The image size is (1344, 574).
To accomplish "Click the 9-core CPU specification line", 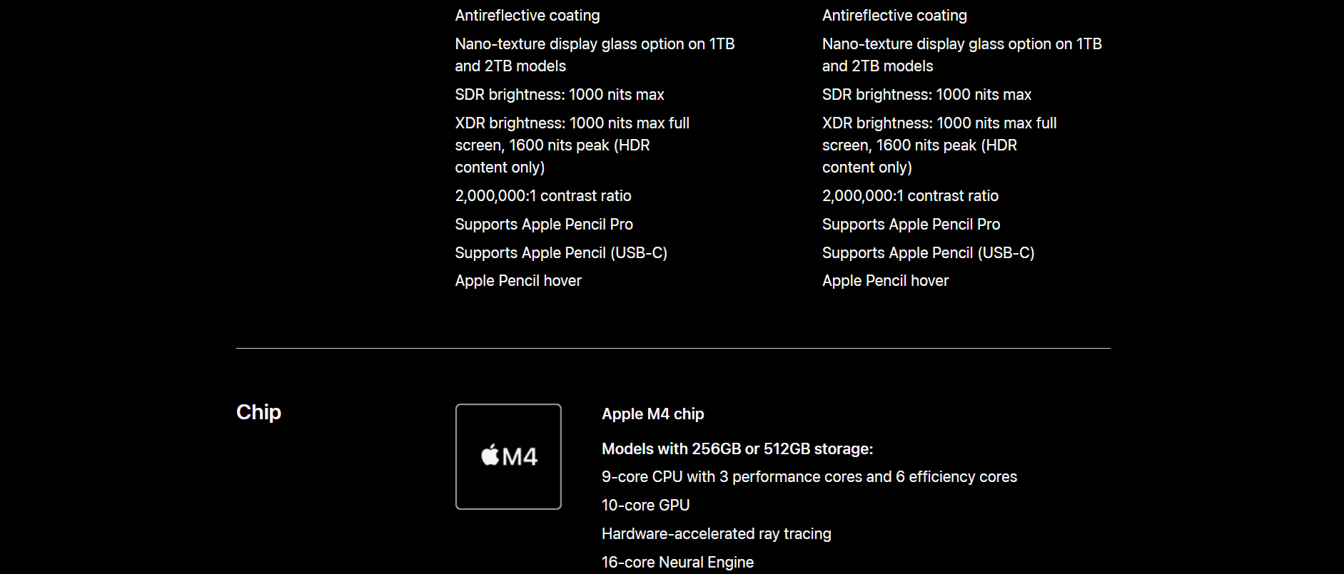I will point(809,477).
